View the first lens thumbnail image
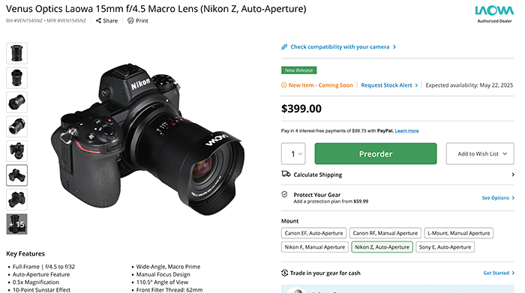525x293 pixels. click(16, 53)
